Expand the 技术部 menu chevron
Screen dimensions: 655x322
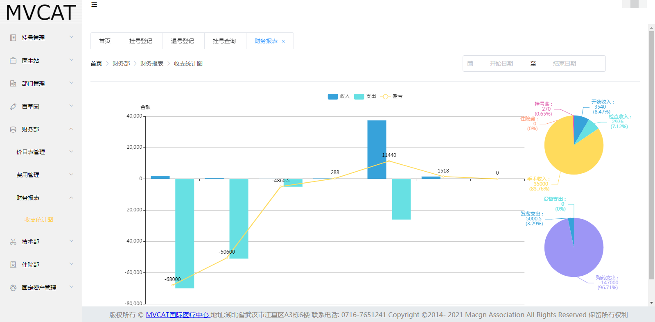71,241
